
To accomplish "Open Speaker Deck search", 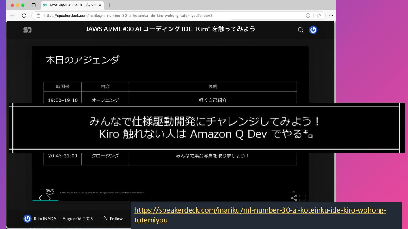I will (301, 30).
